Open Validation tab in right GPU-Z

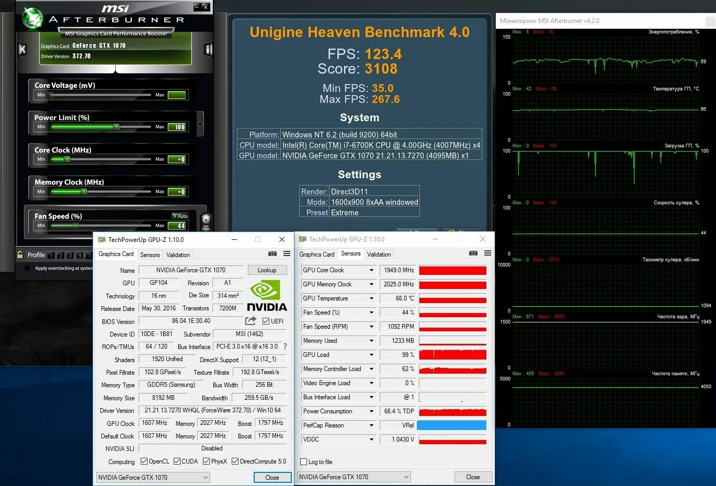pyautogui.click(x=379, y=254)
